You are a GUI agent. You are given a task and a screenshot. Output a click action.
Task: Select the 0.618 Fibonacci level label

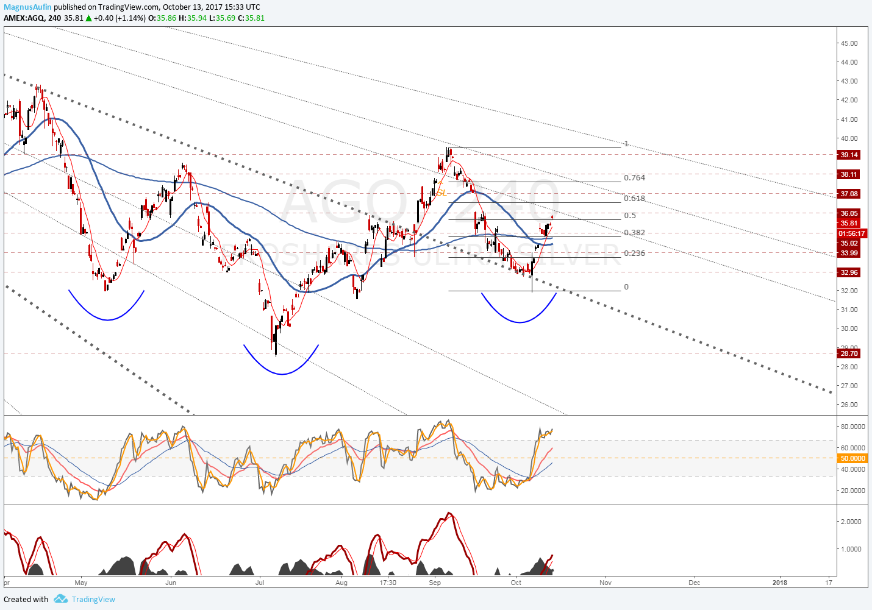click(634, 199)
